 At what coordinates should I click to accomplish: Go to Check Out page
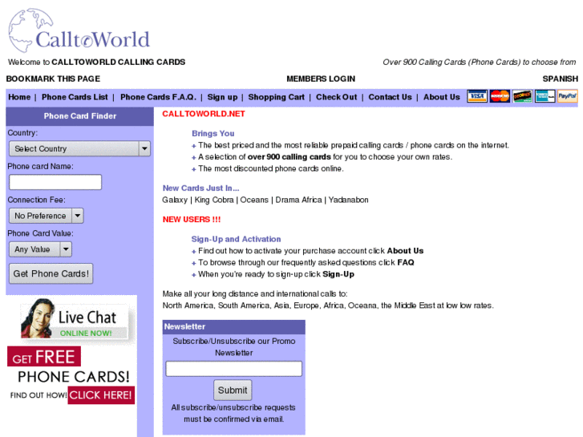[337, 97]
